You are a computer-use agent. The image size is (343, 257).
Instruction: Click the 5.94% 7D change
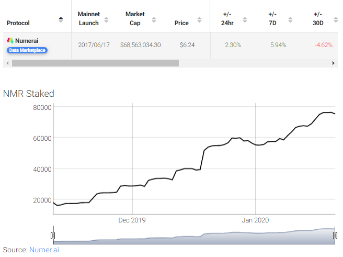point(278,45)
